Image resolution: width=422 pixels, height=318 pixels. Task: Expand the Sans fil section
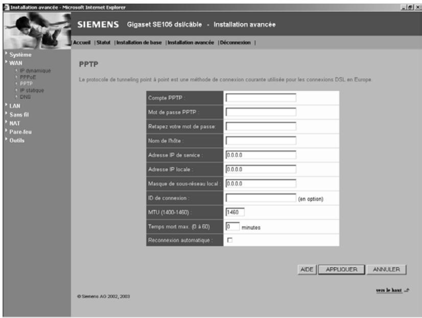tap(19, 115)
